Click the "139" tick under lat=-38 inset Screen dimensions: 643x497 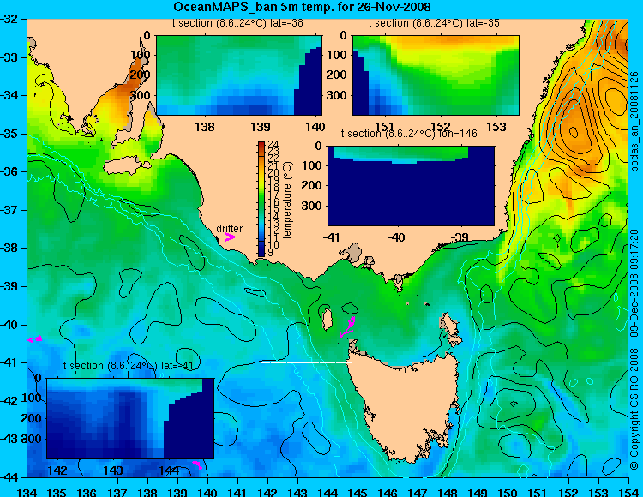(x=261, y=127)
